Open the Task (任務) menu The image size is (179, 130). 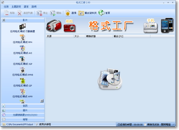click(6, 6)
